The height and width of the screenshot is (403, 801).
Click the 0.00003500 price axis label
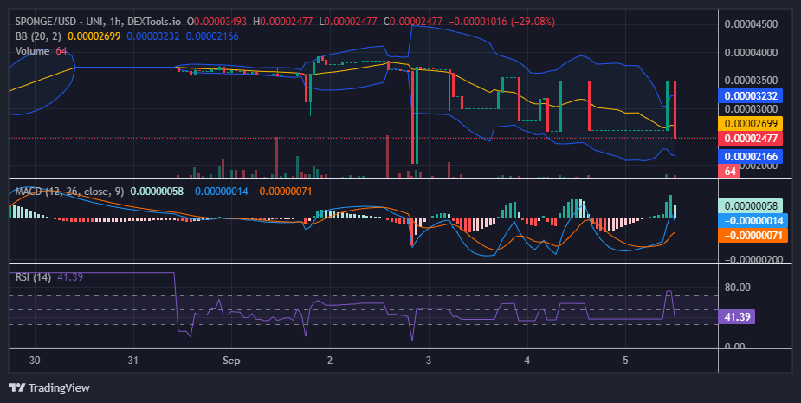tap(751, 81)
